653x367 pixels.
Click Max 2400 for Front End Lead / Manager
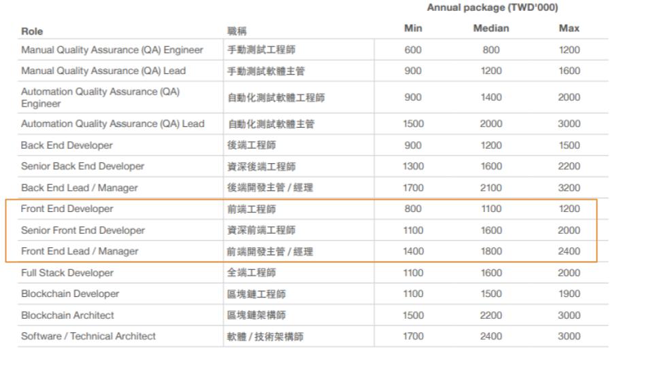pyautogui.click(x=569, y=251)
